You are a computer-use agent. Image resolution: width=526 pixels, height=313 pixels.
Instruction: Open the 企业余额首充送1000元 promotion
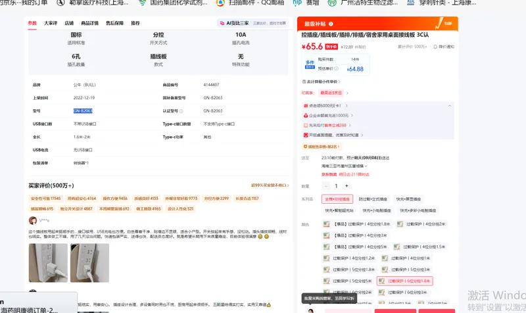[328, 116]
